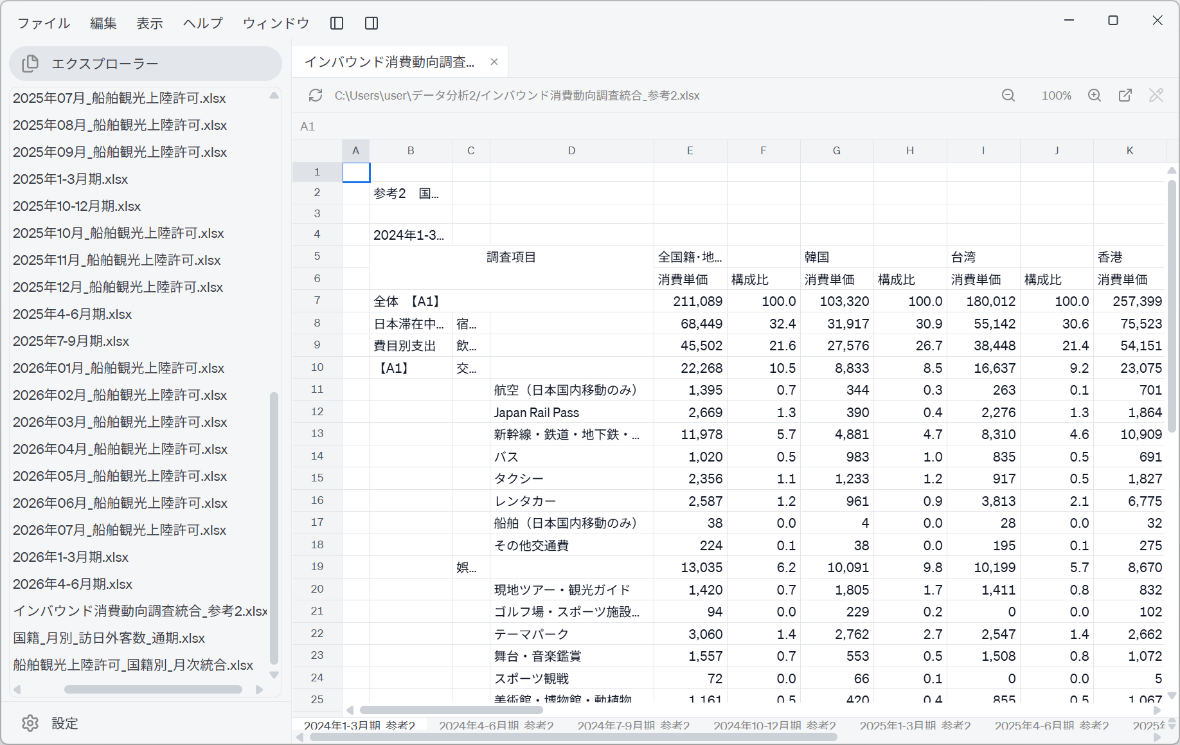Viewport: 1180px width, 745px height.
Task: Click the reload file icon
Action: [x=316, y=95]
